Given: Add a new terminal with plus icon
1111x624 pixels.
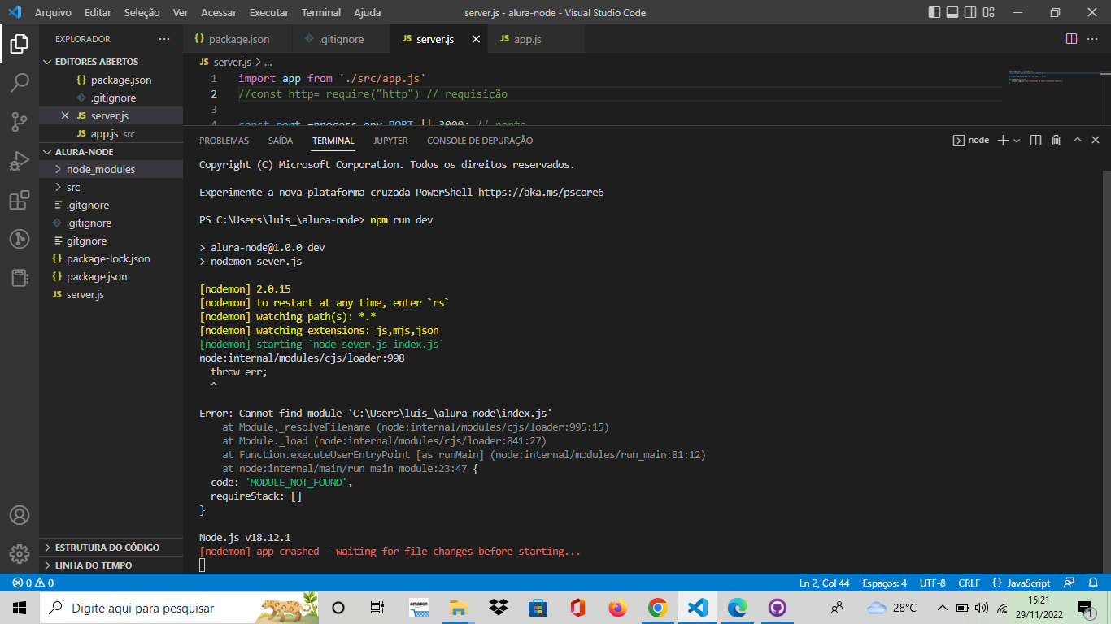Looking at the screenshot, I should tap(1003, 140).
